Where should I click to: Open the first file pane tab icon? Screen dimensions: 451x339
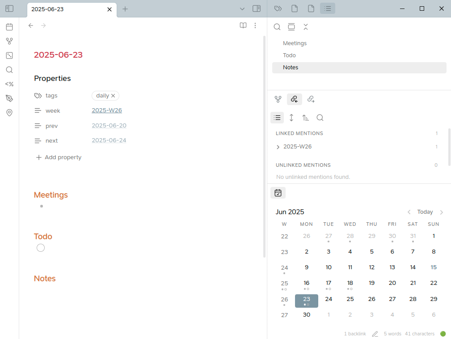tap(295, 8)
